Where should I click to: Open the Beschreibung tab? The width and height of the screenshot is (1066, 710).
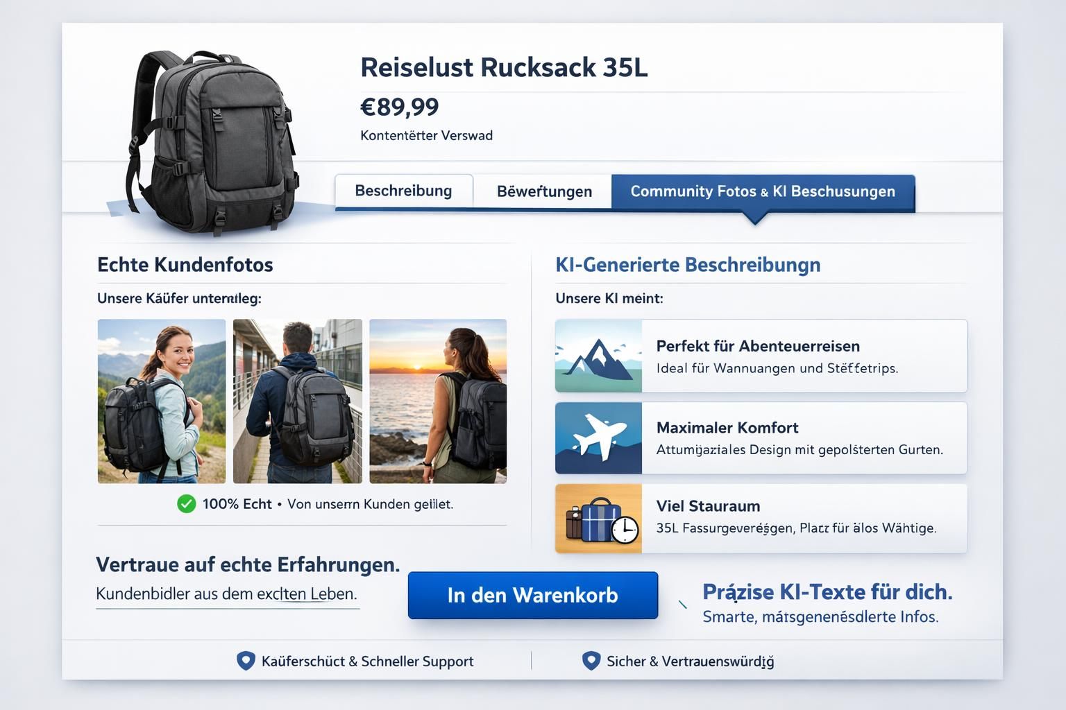(404, 191)
